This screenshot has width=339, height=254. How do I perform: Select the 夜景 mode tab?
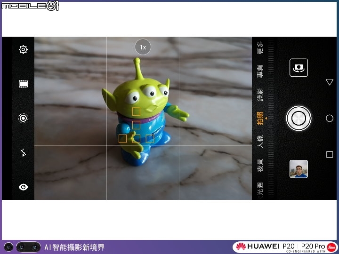click(260, 166)
